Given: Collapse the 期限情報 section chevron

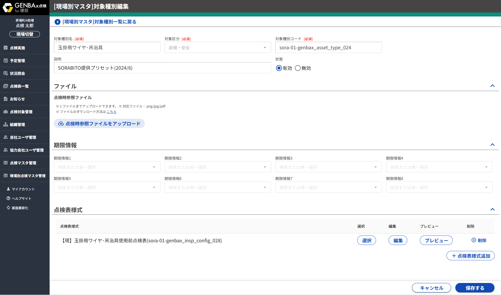Looking at the screenshot, I should (492, 145).
